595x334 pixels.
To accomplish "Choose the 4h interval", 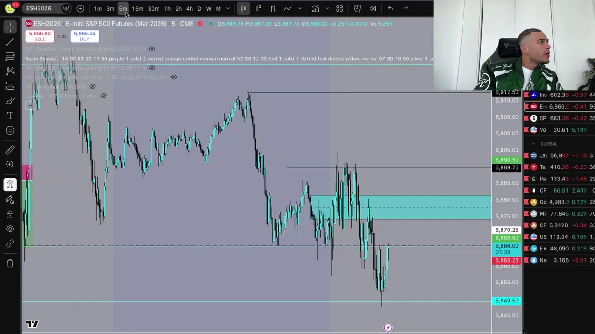I will (190, 8).
